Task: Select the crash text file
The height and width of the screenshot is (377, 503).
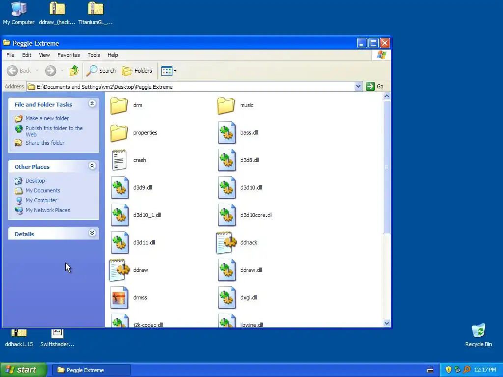Action: 128,160
